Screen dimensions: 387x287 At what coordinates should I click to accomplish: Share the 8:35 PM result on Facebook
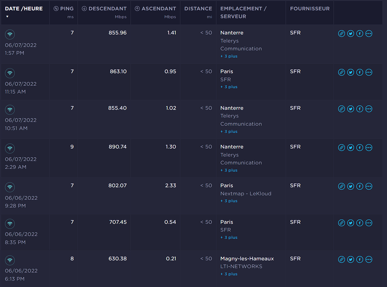coord(359,223)
